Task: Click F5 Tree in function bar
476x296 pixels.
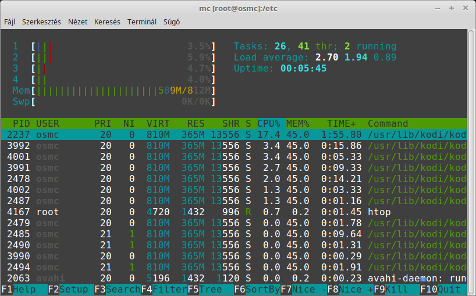Action: [211, 290]
